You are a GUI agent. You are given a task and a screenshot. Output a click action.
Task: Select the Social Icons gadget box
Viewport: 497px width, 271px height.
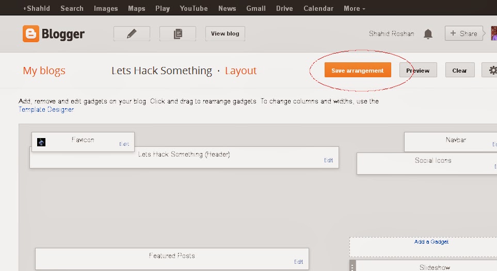click(427, 164)
